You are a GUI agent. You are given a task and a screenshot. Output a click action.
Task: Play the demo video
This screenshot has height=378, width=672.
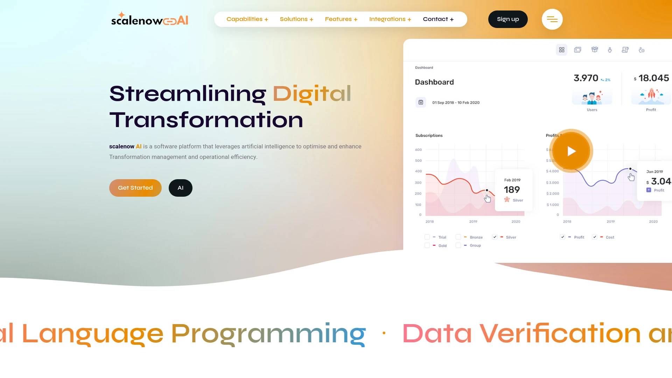pos(571,151)
